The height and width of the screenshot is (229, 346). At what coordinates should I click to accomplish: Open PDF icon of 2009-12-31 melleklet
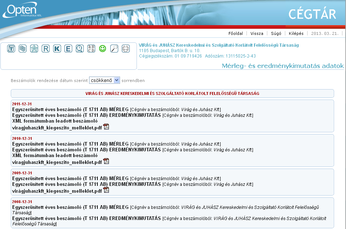click(106, 190)
